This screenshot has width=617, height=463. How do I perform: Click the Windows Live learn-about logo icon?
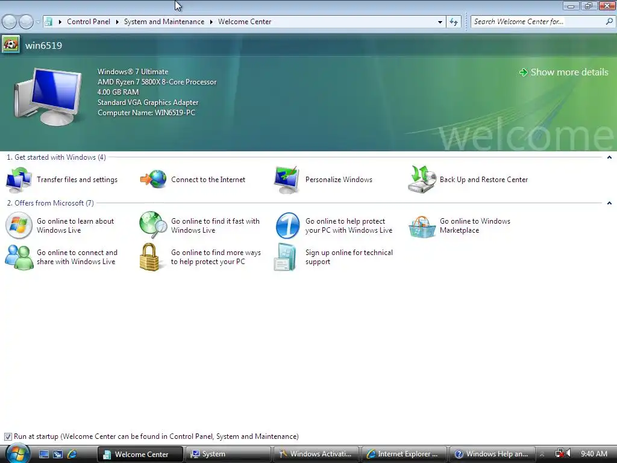pos(19,225)
